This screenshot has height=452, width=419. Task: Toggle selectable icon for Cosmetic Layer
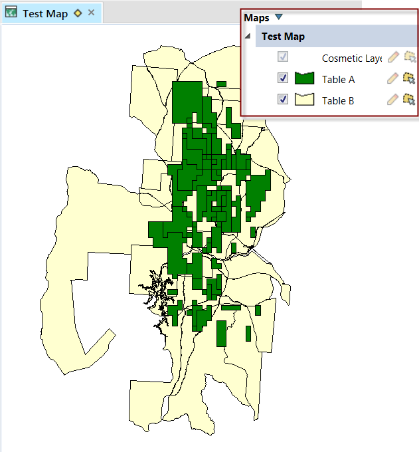(410, 58)
